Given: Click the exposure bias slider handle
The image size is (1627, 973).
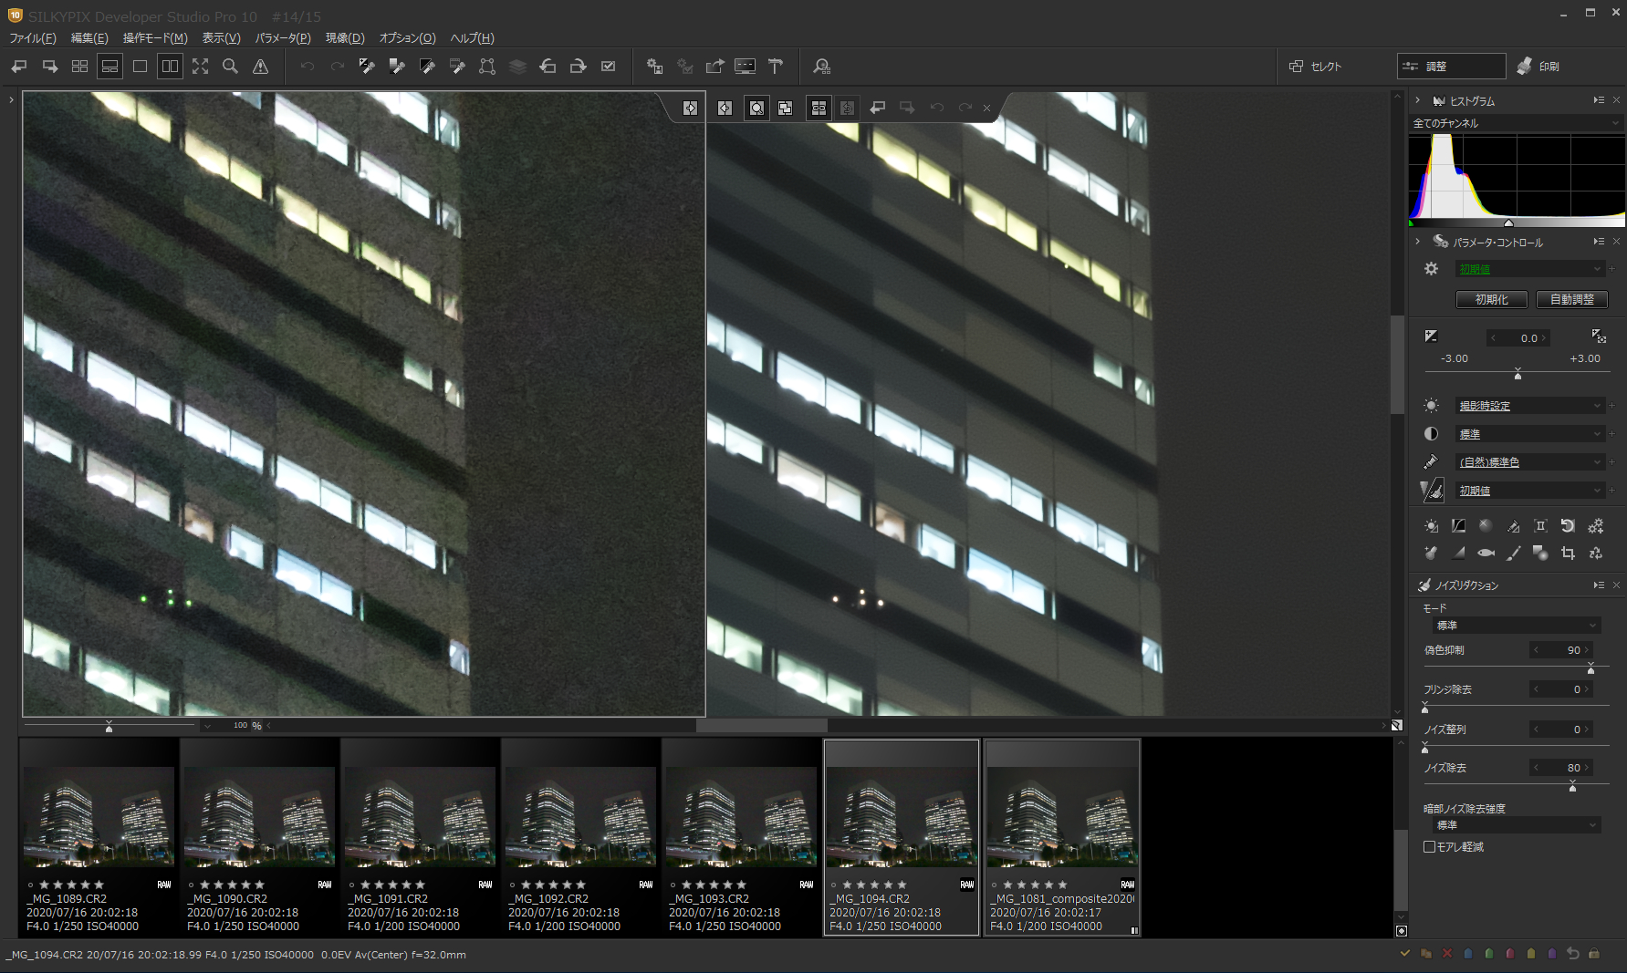Looking at the screenshot, I should [x=1517, y=375].
